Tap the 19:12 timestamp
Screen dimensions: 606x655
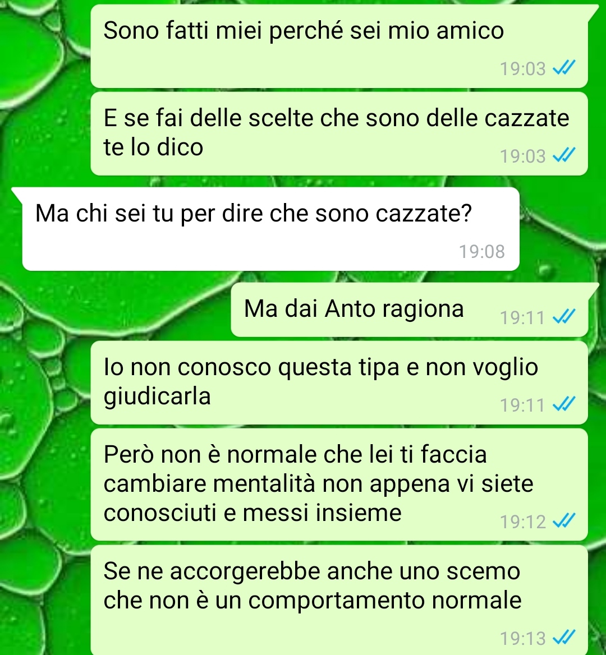point(523,522)
